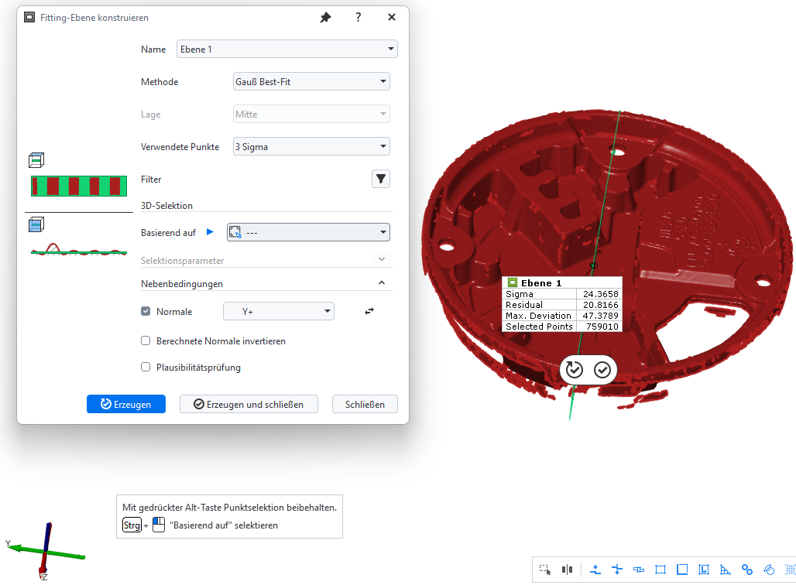This screenshot has height=585, width=796.
Task: Uncheck the Normale checkbox
Action: pos(146,312)
